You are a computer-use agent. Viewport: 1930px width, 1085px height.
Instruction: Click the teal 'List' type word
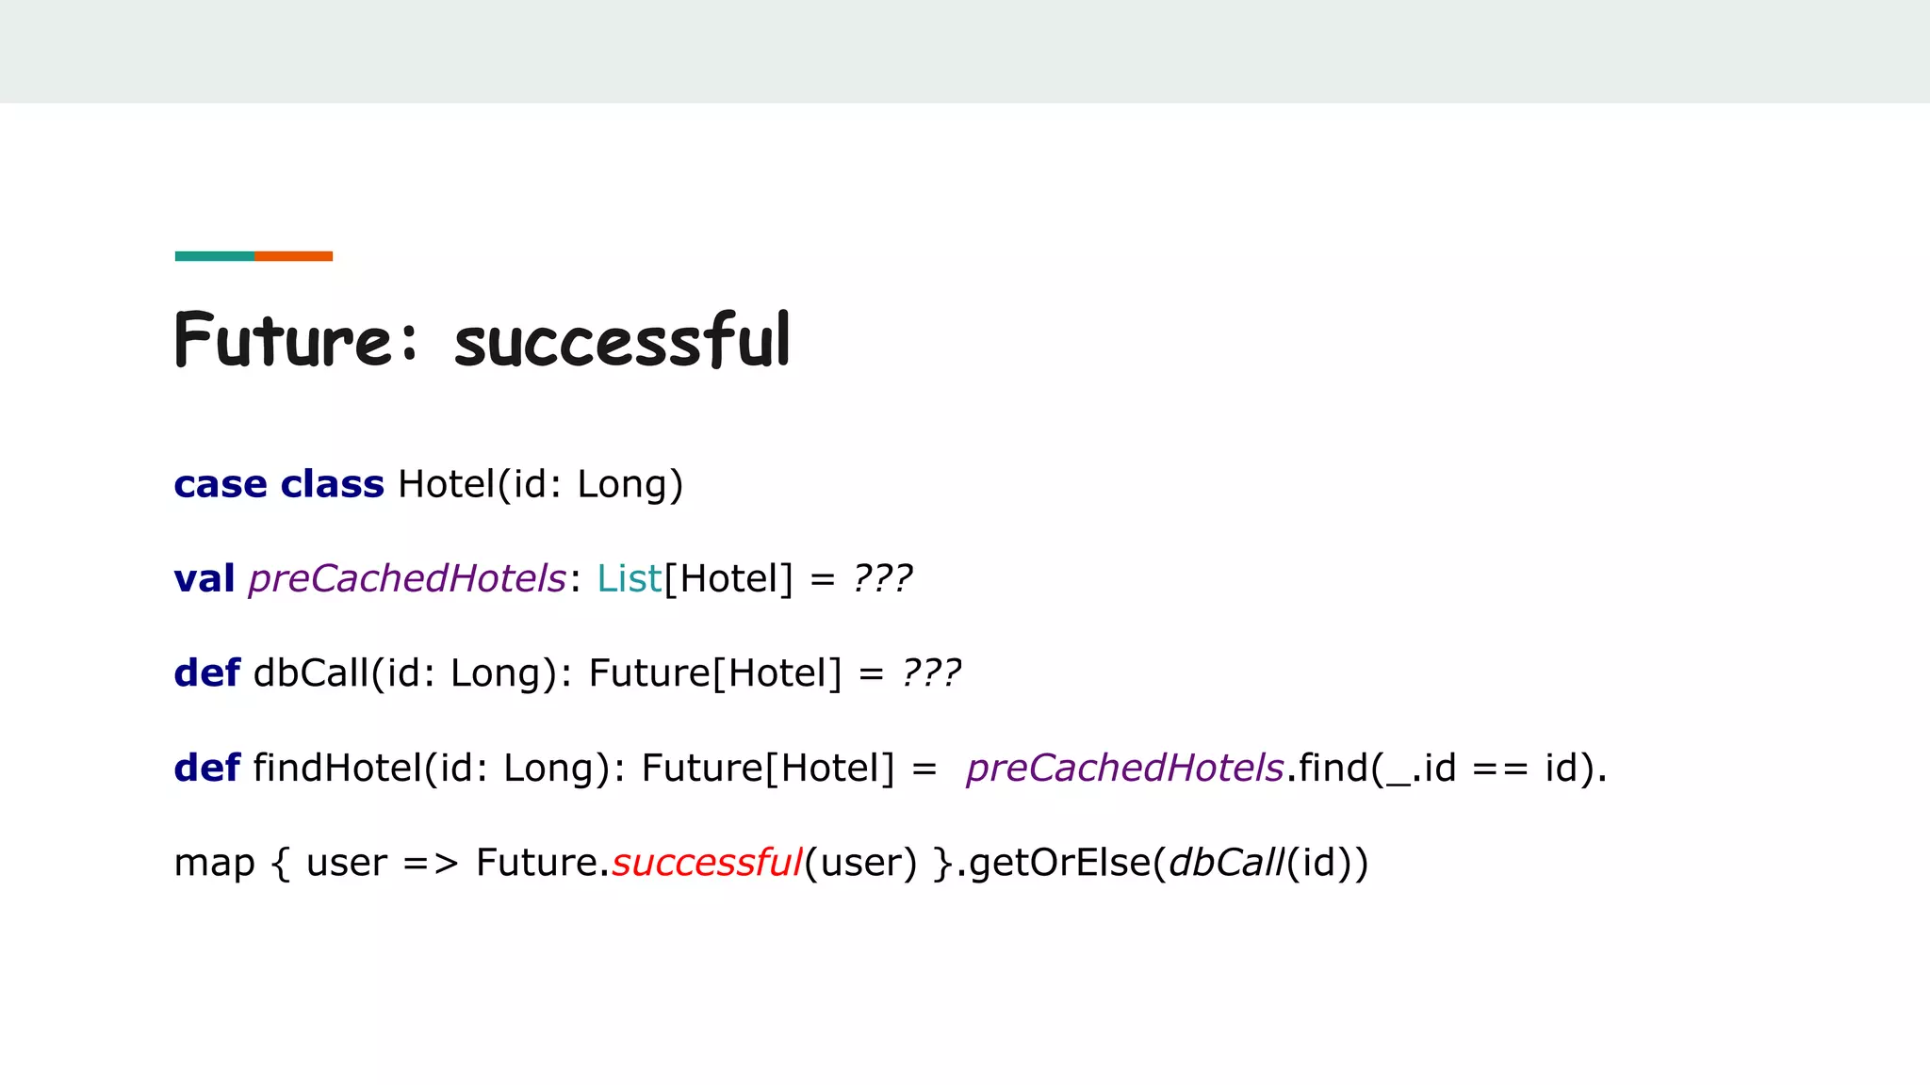[x=629, y=578]
